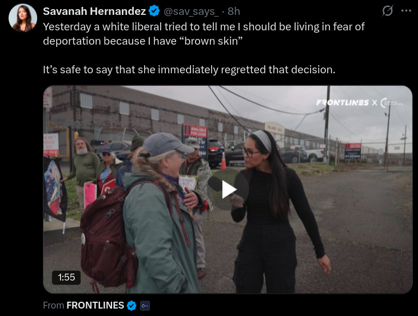Click the tweet text about "brown skin"

point(204,34)
